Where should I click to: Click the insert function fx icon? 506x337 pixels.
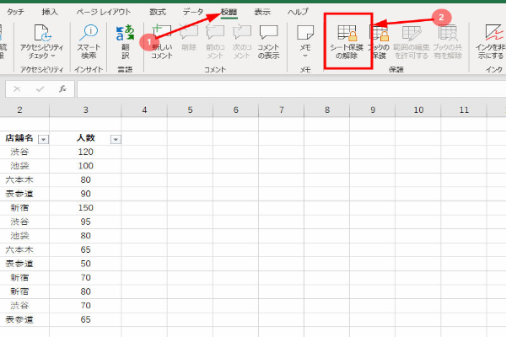point(62,88)
